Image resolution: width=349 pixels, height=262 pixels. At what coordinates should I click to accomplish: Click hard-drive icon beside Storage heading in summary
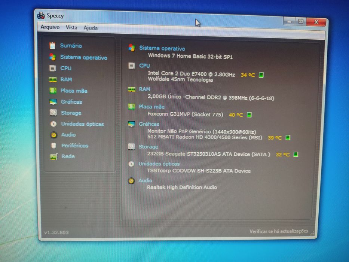(131, 146)
